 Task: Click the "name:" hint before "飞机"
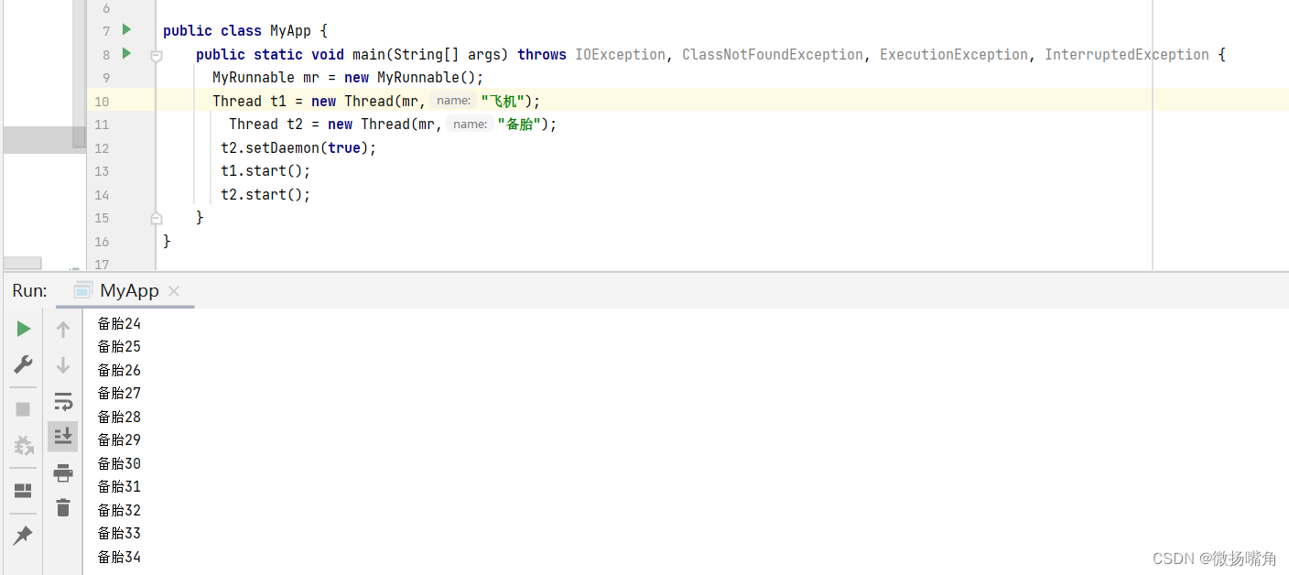453,101
